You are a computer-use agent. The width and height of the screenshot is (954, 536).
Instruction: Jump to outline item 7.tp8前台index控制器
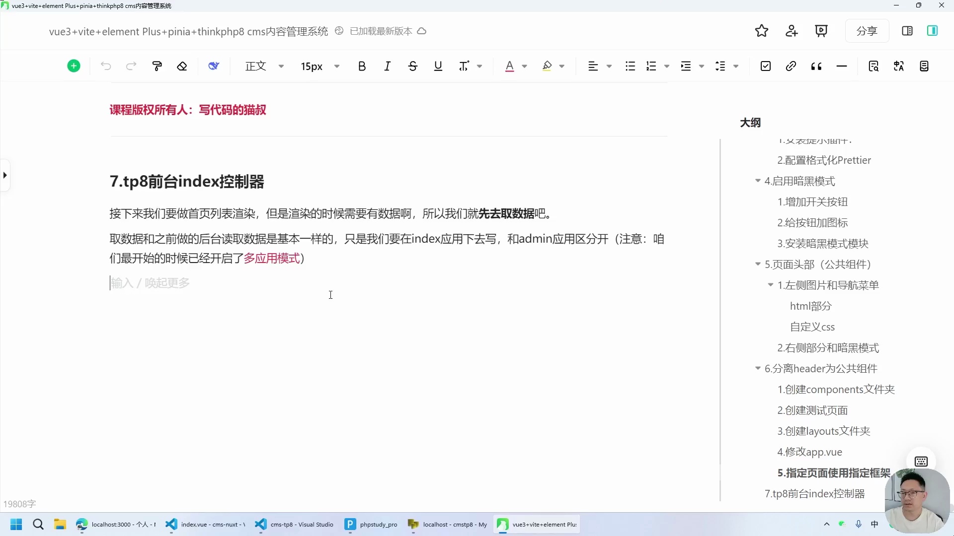click(815, 493)
